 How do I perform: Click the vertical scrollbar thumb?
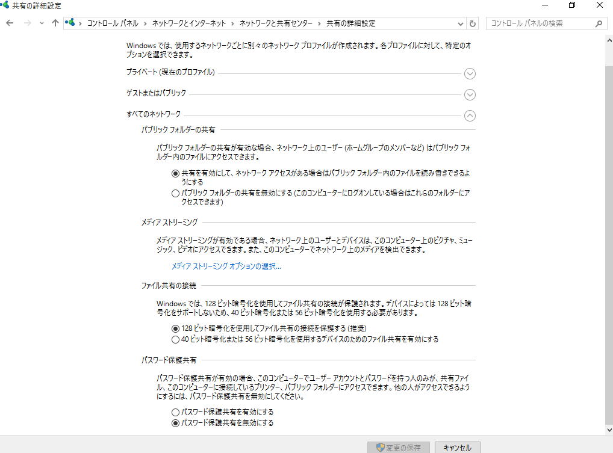coord(609,245)
